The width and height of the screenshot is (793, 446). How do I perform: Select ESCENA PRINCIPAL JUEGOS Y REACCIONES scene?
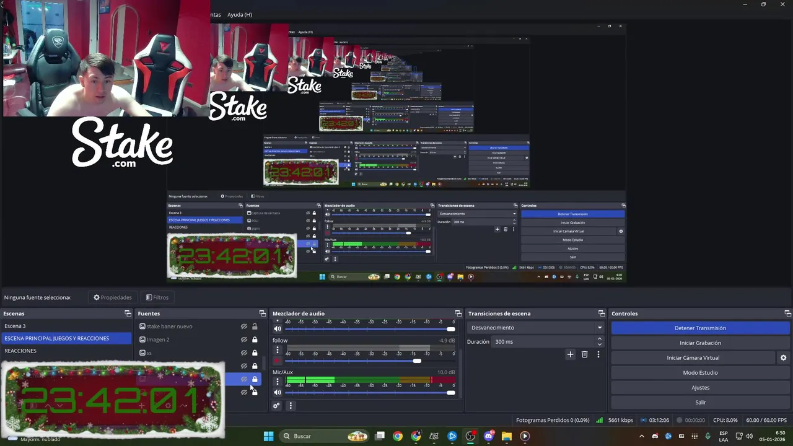(x=66, y=338)
